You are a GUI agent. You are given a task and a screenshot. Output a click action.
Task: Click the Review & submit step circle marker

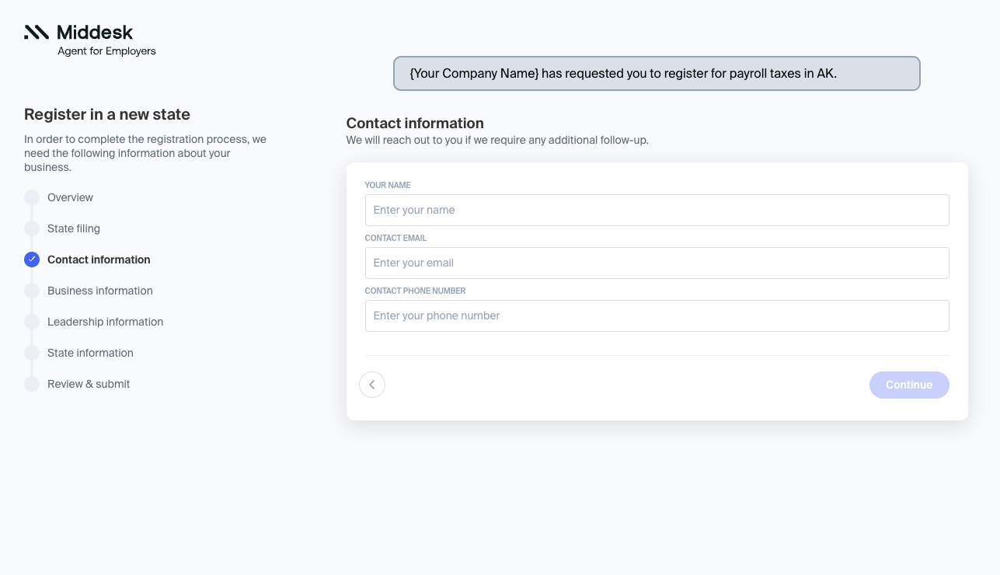tap(32, 384)
